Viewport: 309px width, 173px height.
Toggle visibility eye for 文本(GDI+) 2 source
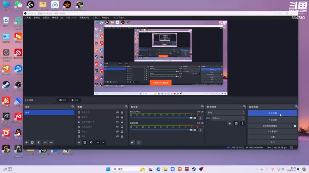[x=117, y=122]
